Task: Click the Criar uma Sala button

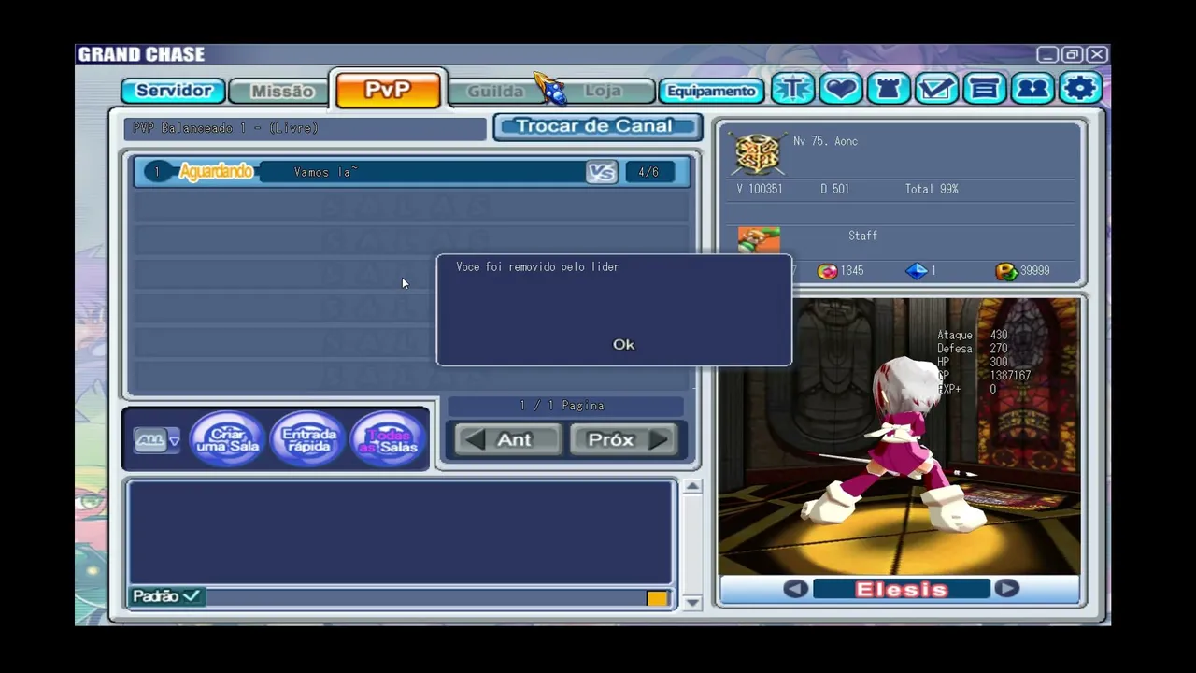Action: click(x=227, y=439)
